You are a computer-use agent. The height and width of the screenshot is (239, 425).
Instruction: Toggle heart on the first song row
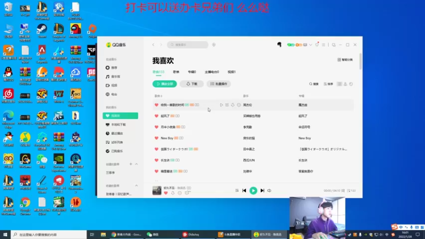(156, 105)
